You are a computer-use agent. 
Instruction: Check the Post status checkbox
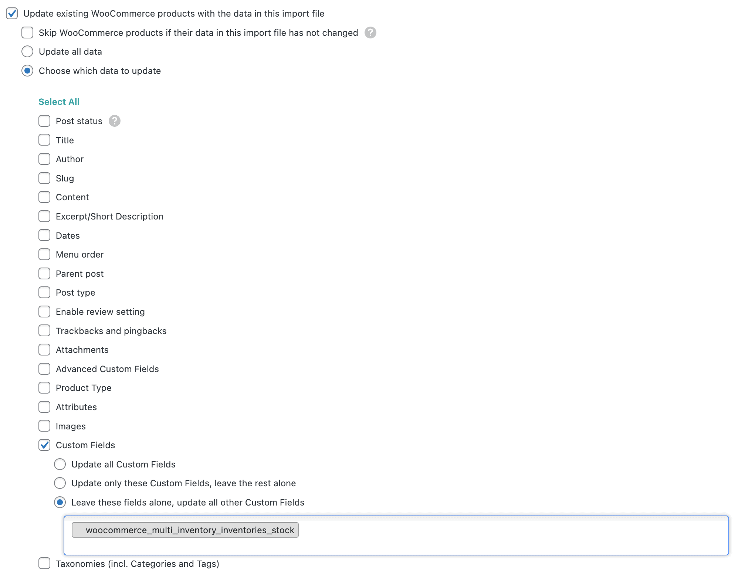tap(44, 121)
